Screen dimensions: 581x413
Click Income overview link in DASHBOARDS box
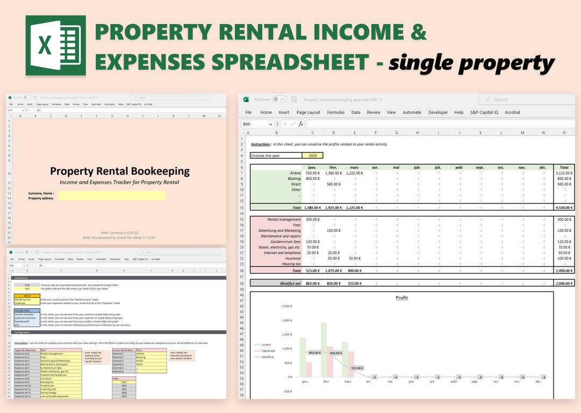click(27, 314)
